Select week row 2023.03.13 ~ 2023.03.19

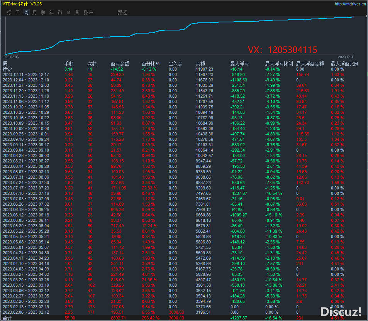pyautogui.click(x=26, y=285)
